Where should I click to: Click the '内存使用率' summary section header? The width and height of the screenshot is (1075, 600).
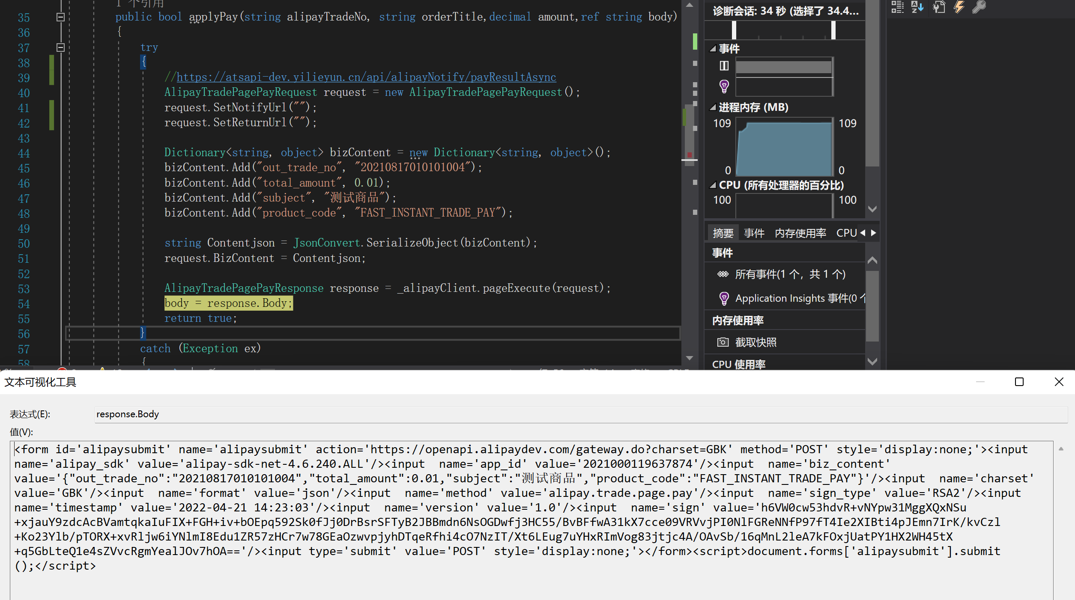(x=738, y=321)
